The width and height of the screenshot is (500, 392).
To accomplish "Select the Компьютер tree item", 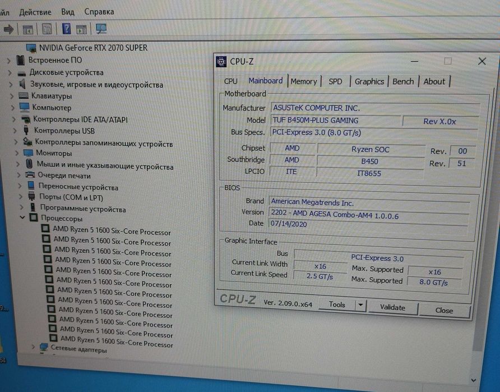I will pos(52,108).
